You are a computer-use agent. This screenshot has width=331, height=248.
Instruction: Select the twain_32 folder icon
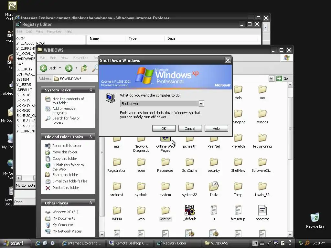262,186
